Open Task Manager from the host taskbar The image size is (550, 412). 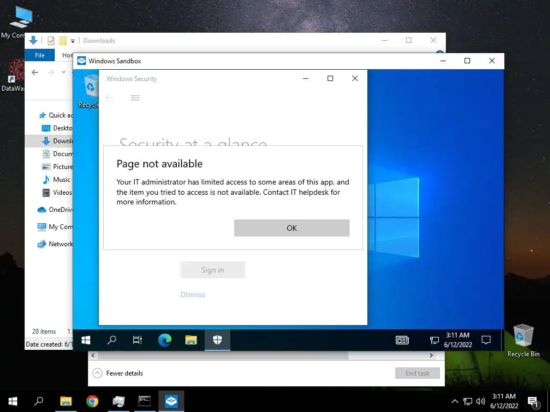click(119, 401)
